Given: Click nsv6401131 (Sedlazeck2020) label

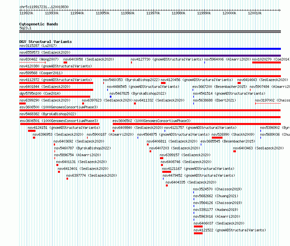Looking at the screenshot, I should (81, 162).
